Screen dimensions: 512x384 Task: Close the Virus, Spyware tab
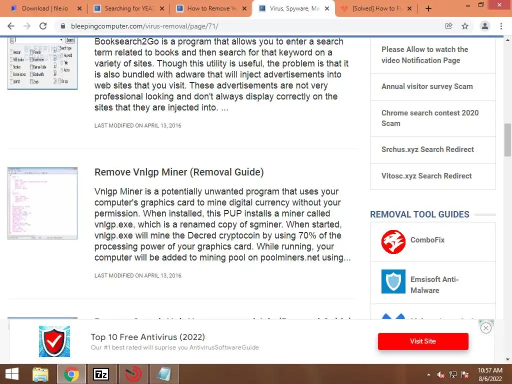327,8
